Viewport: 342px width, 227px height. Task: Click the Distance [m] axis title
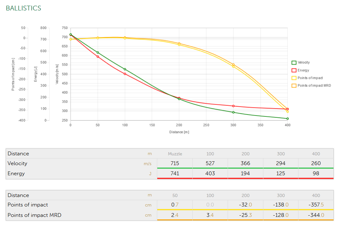click(x=179, y=132)
